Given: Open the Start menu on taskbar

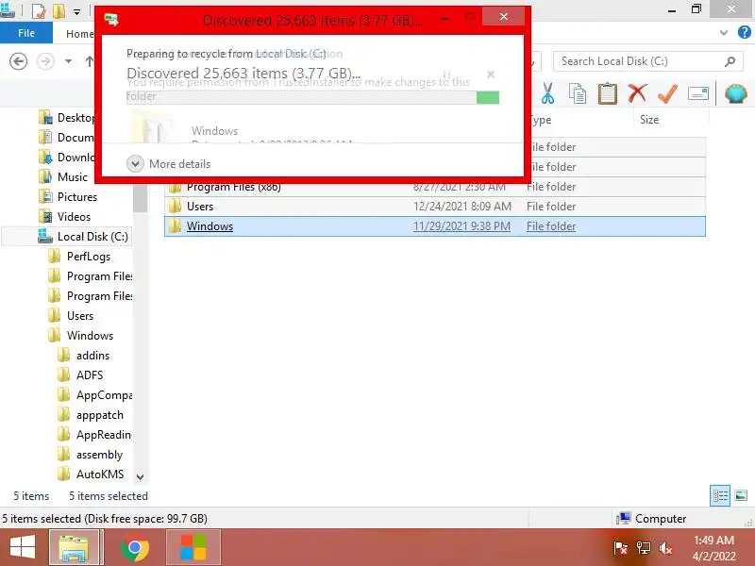Looking at the screenshot, I should click(x=22, y=548).
